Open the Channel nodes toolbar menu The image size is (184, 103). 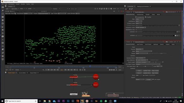[3, 17]
